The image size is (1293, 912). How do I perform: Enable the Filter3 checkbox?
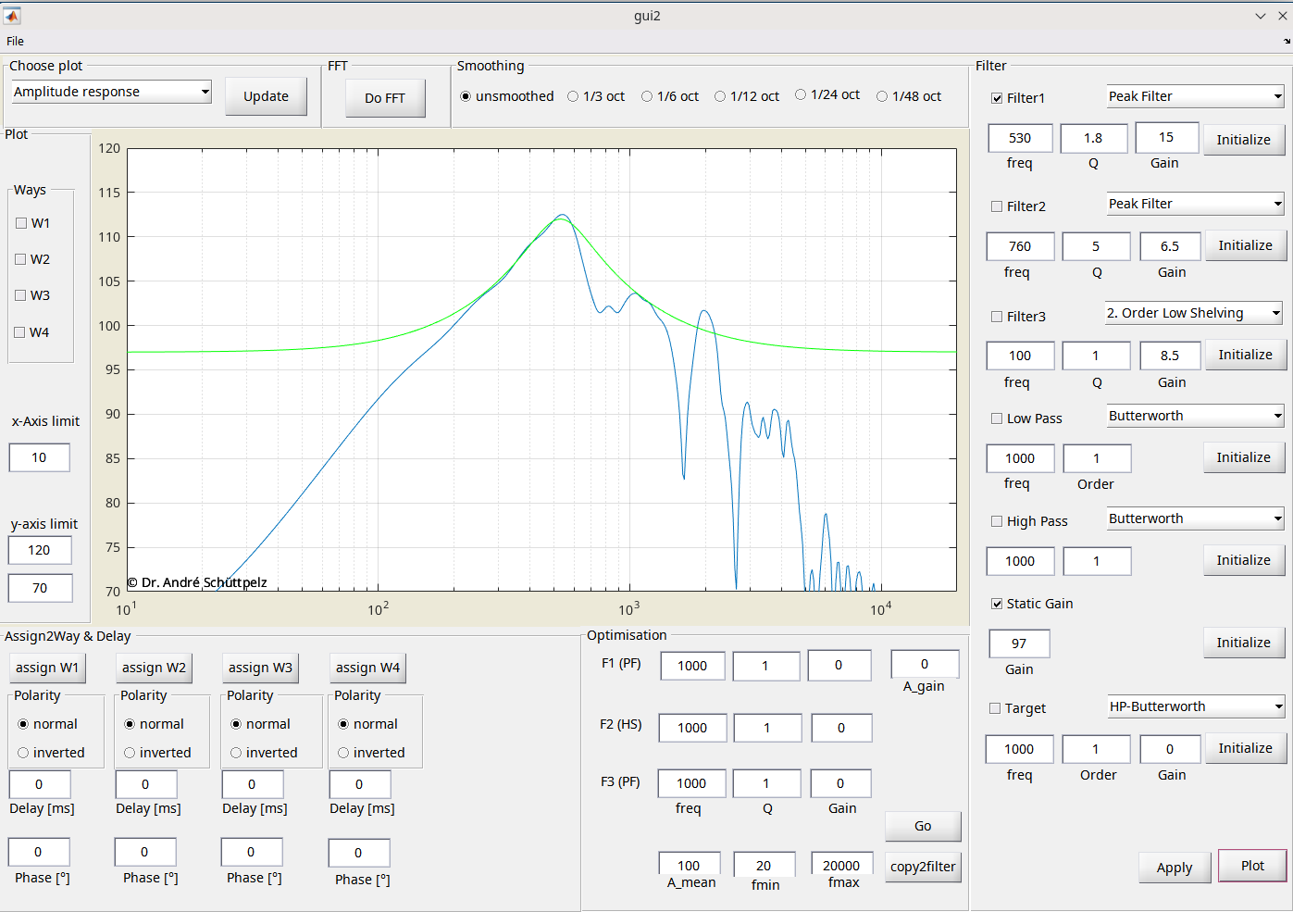point(997,317)
